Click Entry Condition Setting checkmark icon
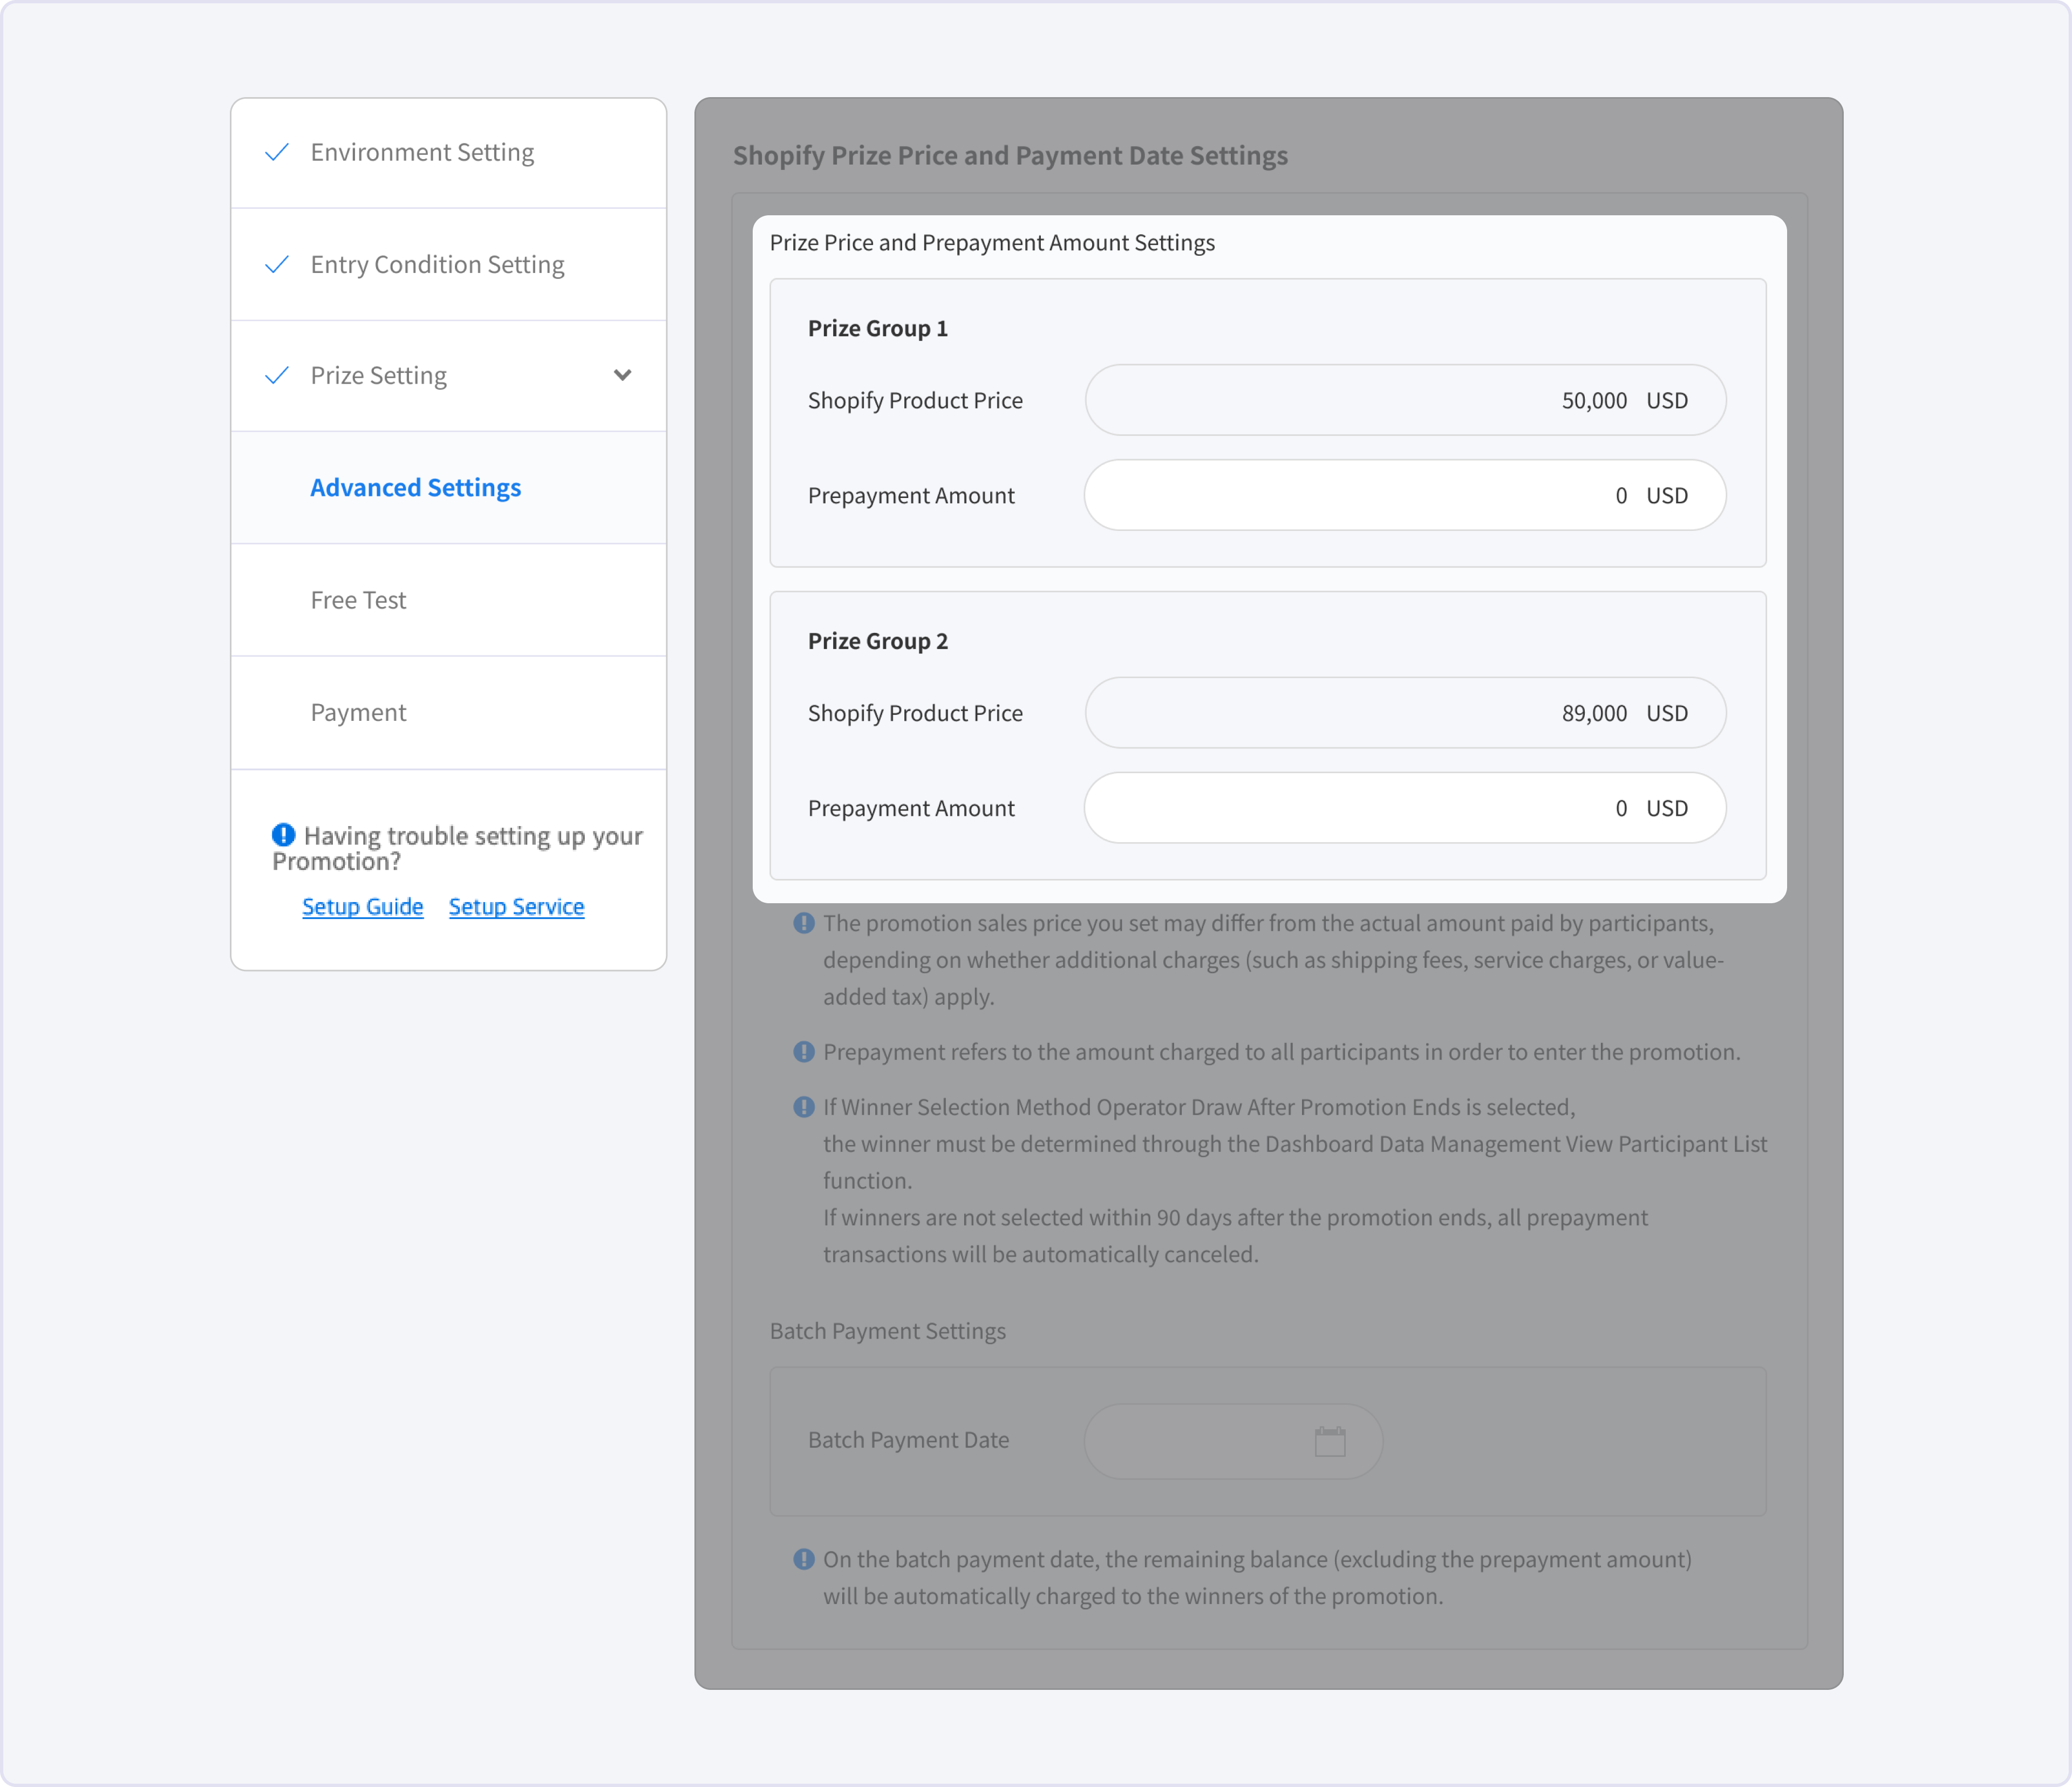 tap(277, 264)
